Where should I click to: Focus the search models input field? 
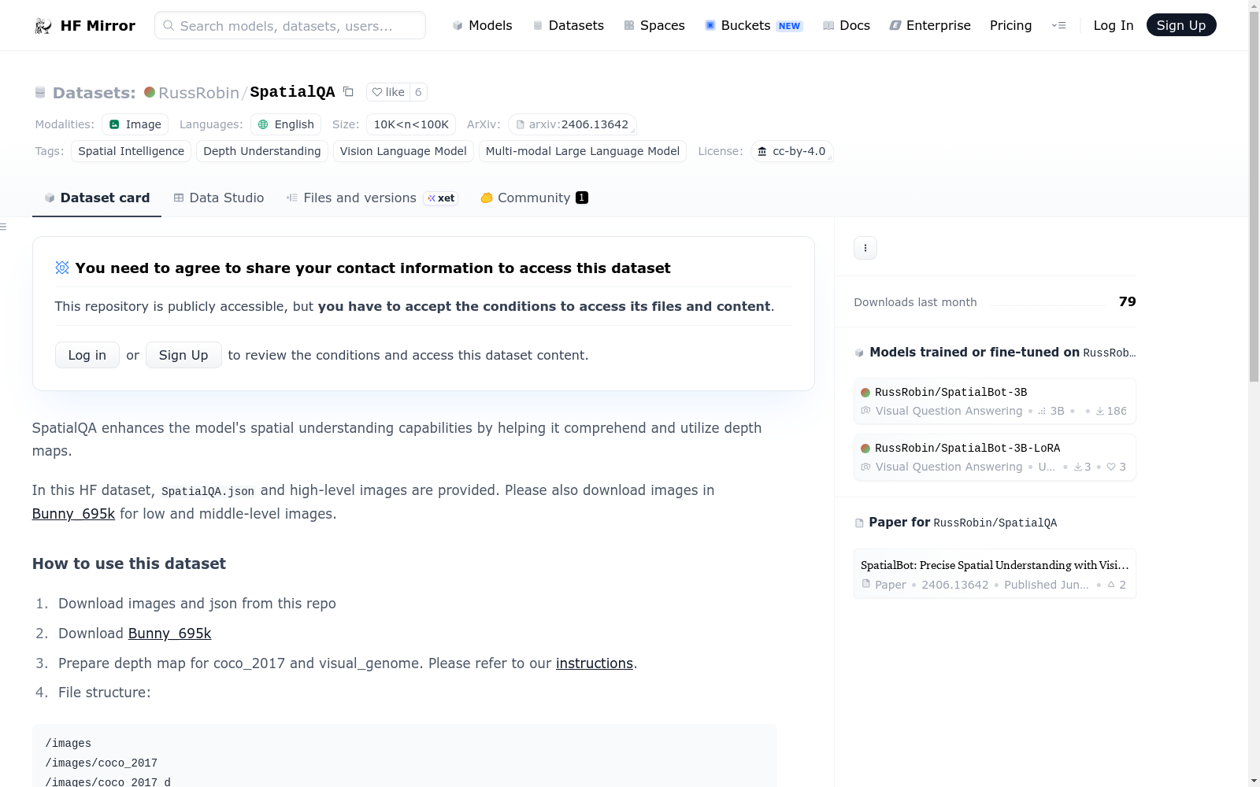[x=290, y=25]
